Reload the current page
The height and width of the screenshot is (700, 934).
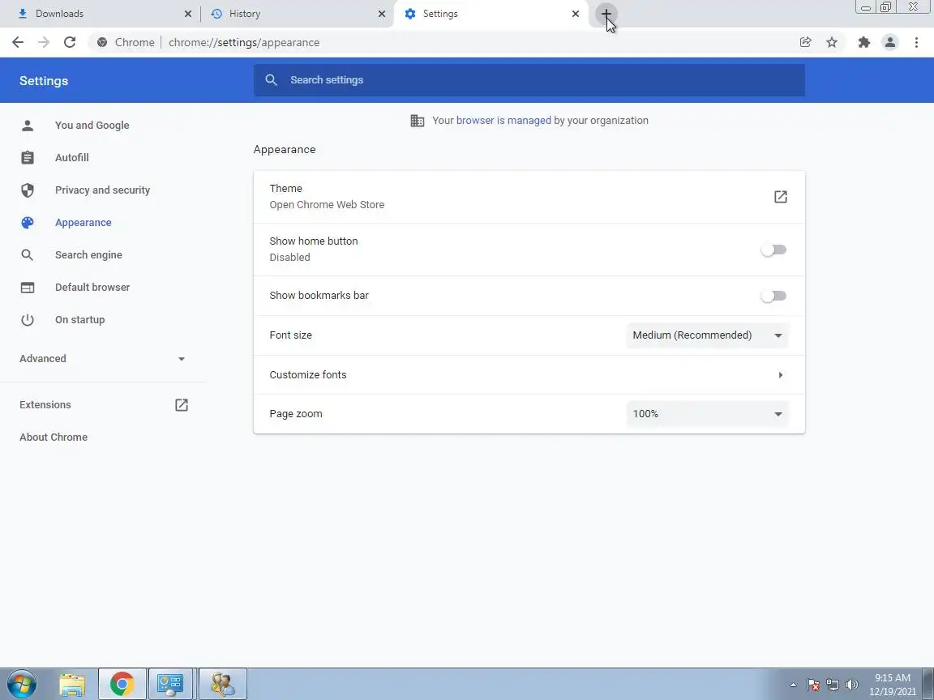click(x=70, y=42)
